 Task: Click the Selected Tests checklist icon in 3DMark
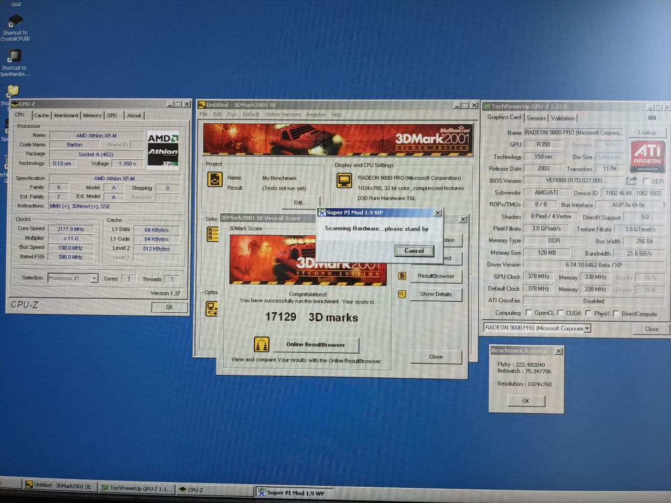click(212, 234)
